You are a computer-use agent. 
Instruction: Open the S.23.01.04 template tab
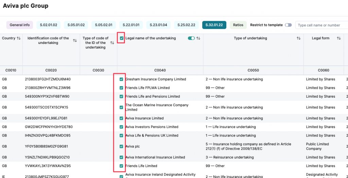pos(159,25)
